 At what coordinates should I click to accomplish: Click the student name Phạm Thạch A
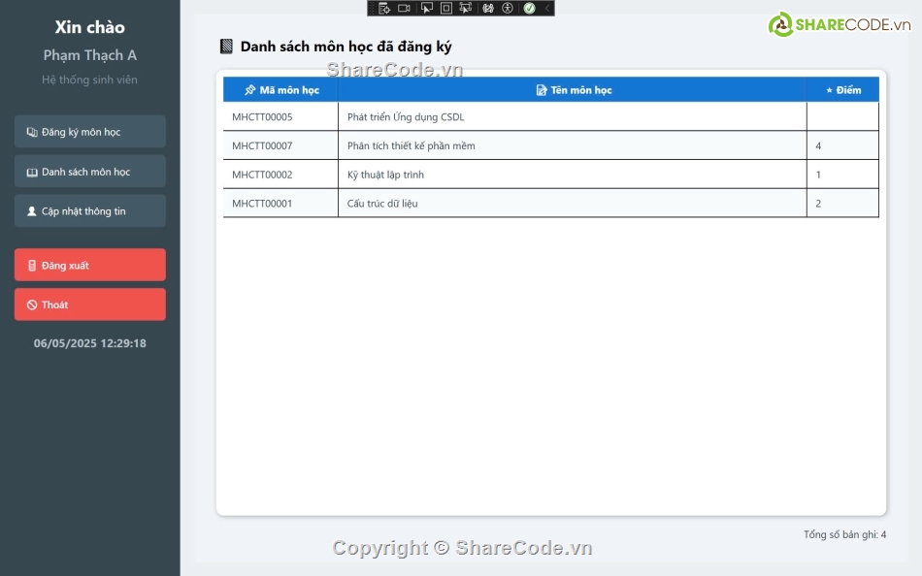click(x=90, y=55)
